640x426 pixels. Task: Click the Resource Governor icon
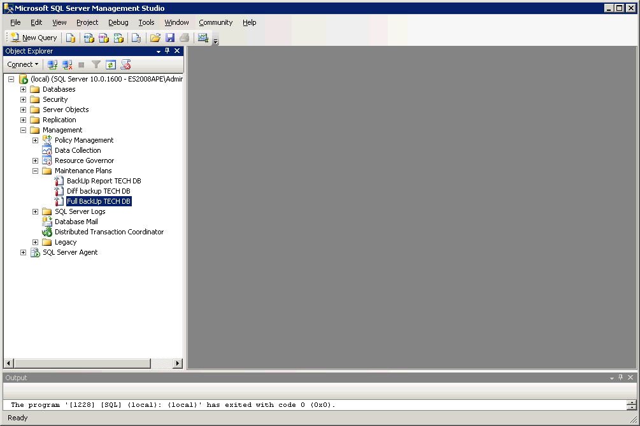47,160
